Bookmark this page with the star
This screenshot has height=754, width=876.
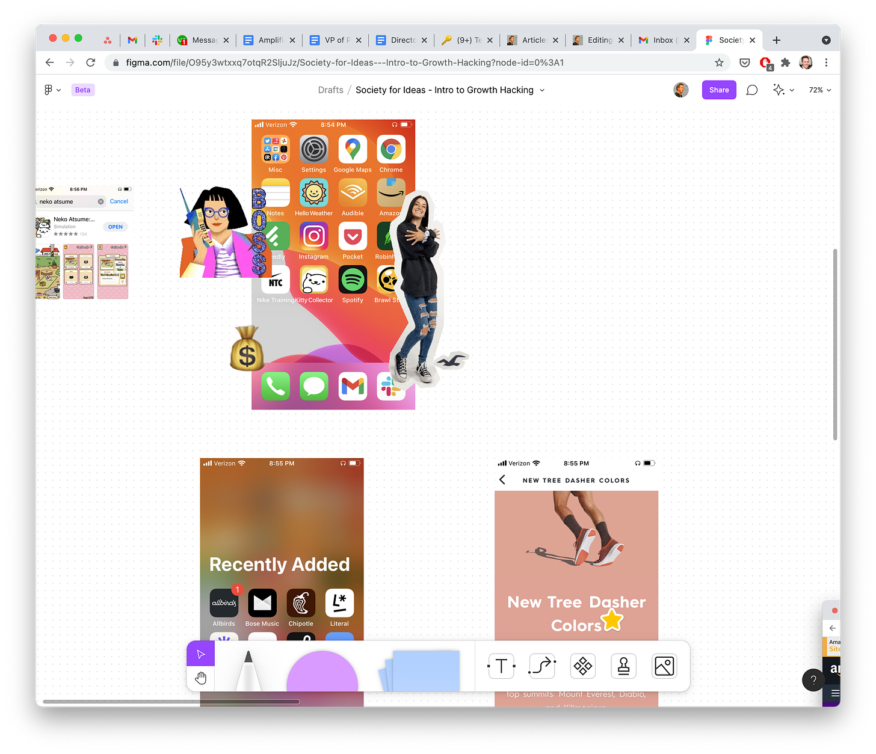(719, 63)
